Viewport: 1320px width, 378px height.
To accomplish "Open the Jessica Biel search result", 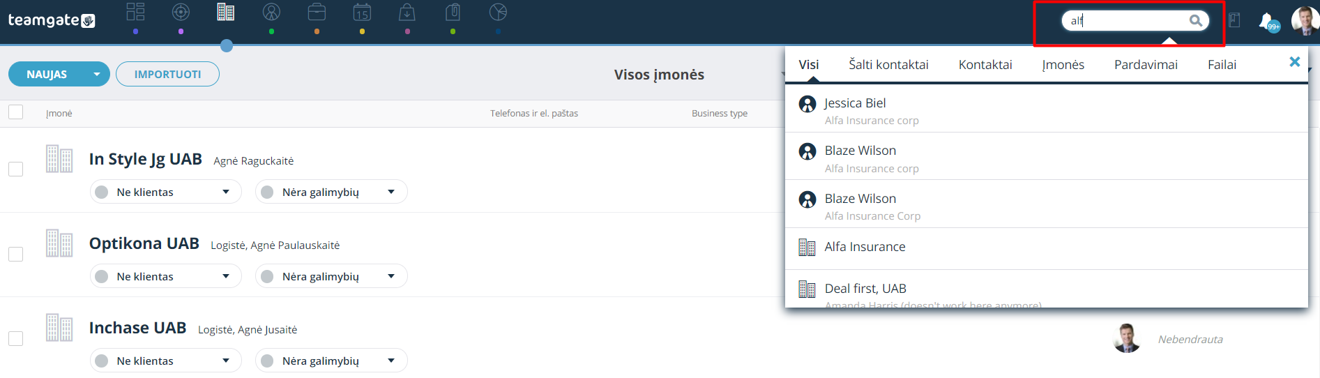I will coord(1046,109).
